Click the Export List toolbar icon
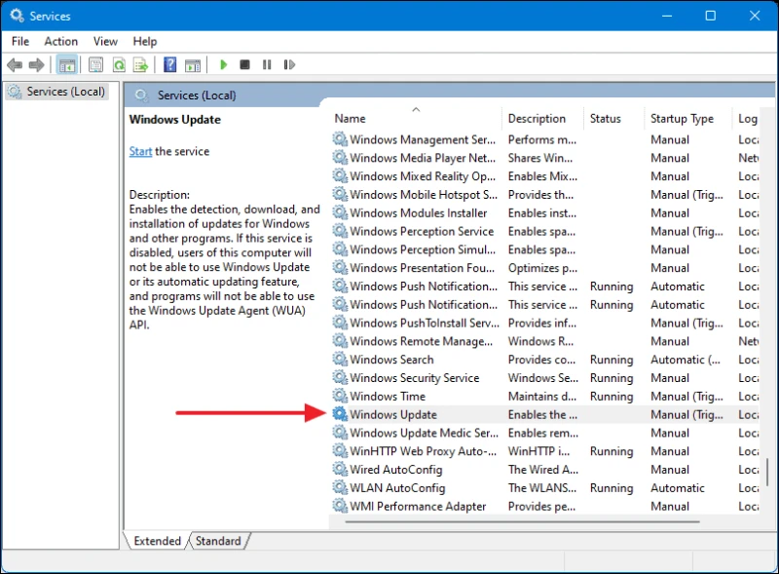The height and width of the screenshot is (574, 779). pyautogui.click(x=140, y=64)
